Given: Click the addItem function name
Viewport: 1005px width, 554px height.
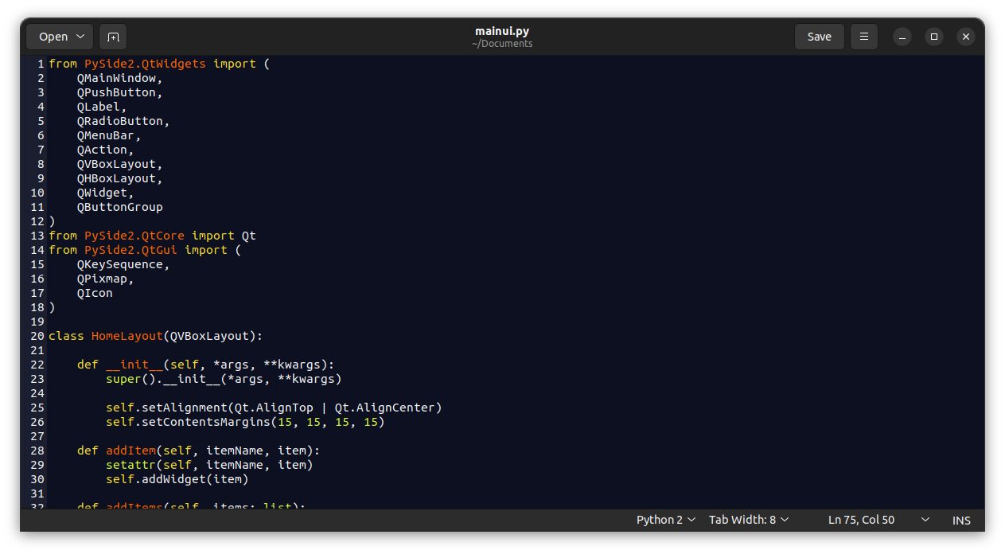Looking at the screenshot, I should (130, 450).
